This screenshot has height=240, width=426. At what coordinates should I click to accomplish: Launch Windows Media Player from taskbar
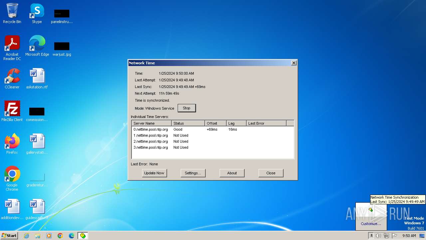(49, 236)
